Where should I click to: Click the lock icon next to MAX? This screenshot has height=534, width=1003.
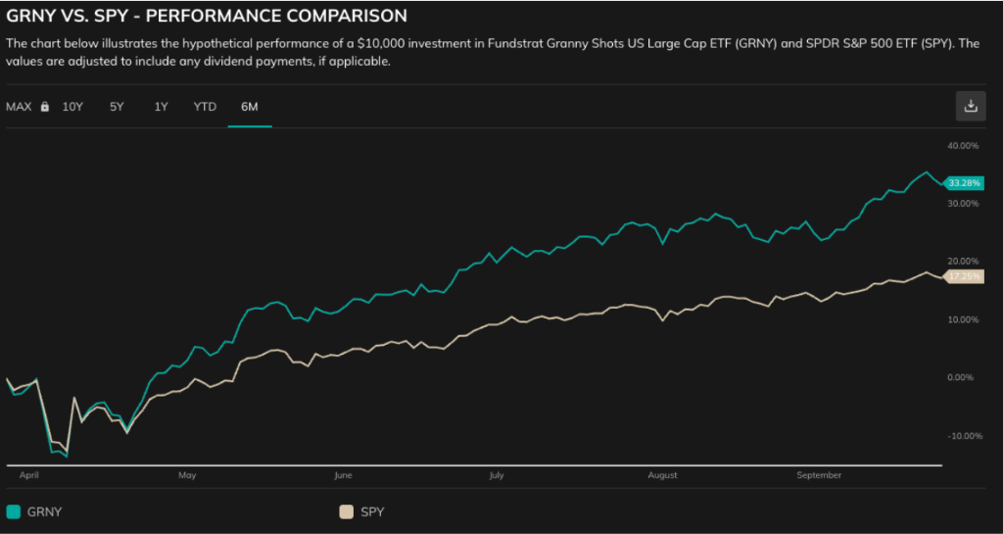[45, 107]
